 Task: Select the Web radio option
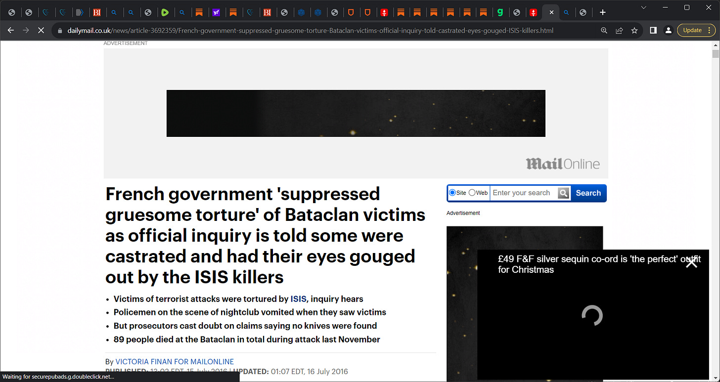(472, 193)
